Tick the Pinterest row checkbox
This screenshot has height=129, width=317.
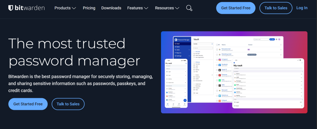click(x=217, y=75)
